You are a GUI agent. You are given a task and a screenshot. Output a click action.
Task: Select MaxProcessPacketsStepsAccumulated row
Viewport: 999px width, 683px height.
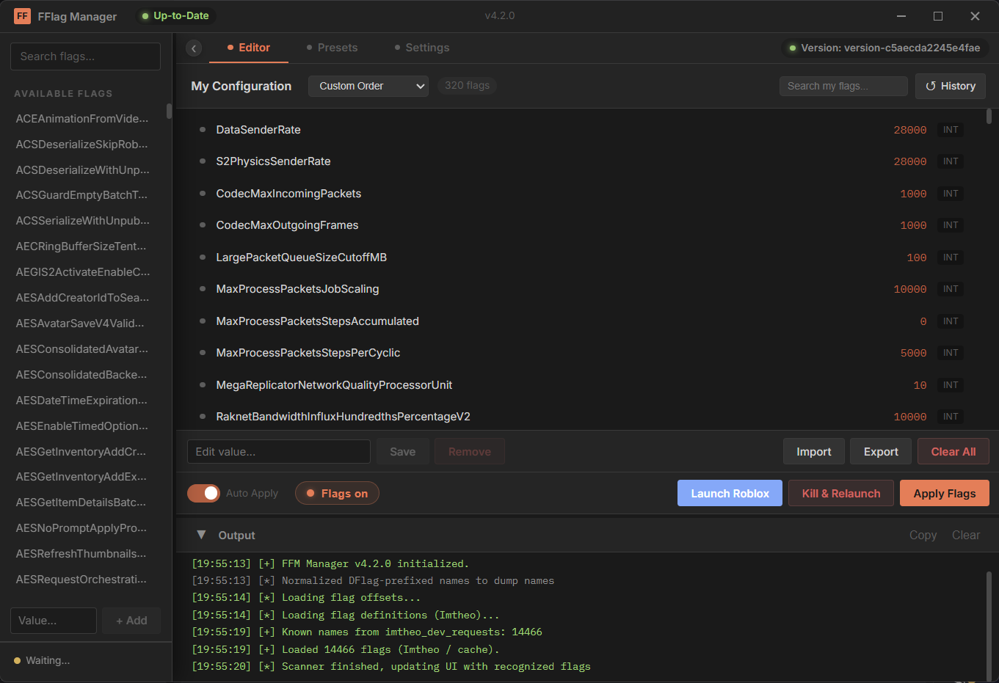point(581,321)
